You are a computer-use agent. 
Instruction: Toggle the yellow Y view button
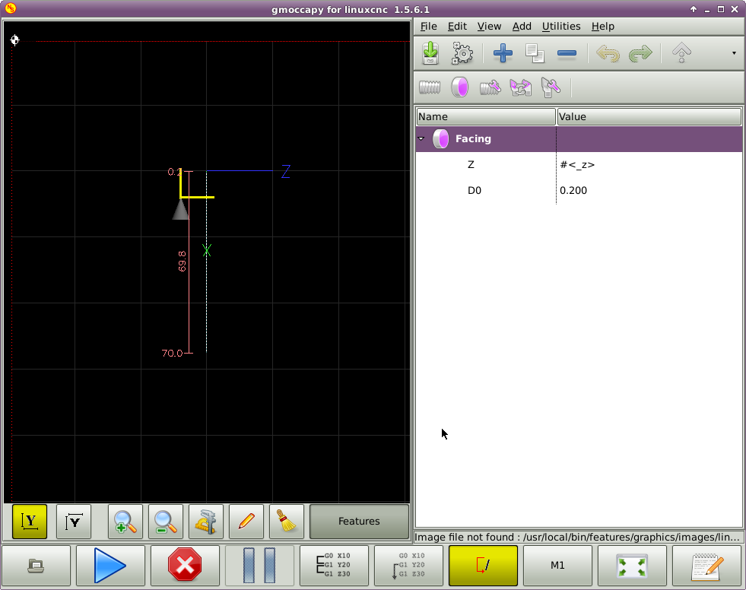point(30,522)
